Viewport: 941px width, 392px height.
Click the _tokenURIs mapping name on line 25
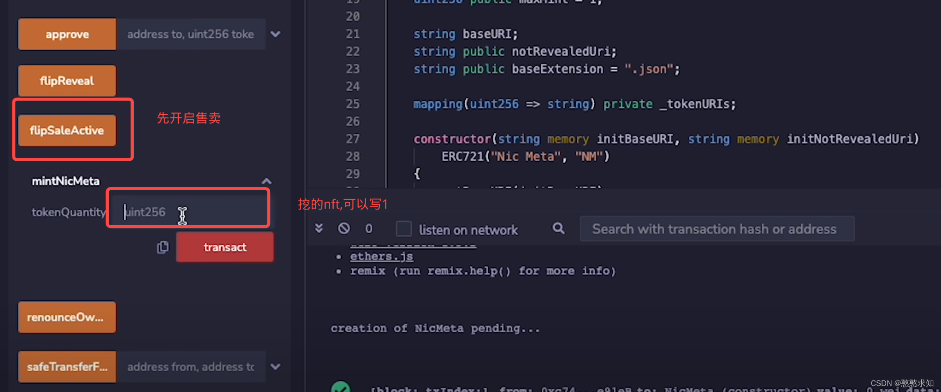[694, 104]
